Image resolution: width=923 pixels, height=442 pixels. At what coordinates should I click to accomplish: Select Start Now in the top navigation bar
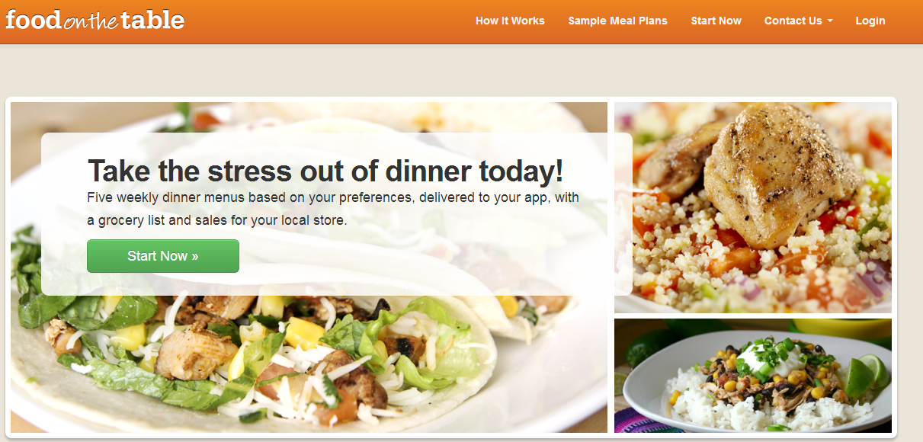coord(716,21)
